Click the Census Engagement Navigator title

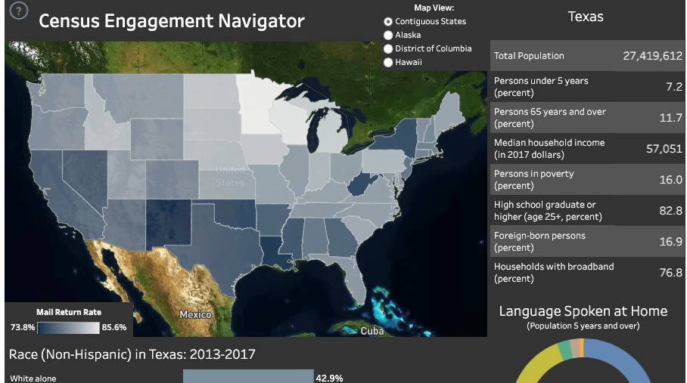pyautogui.click(x=172, y=21)
